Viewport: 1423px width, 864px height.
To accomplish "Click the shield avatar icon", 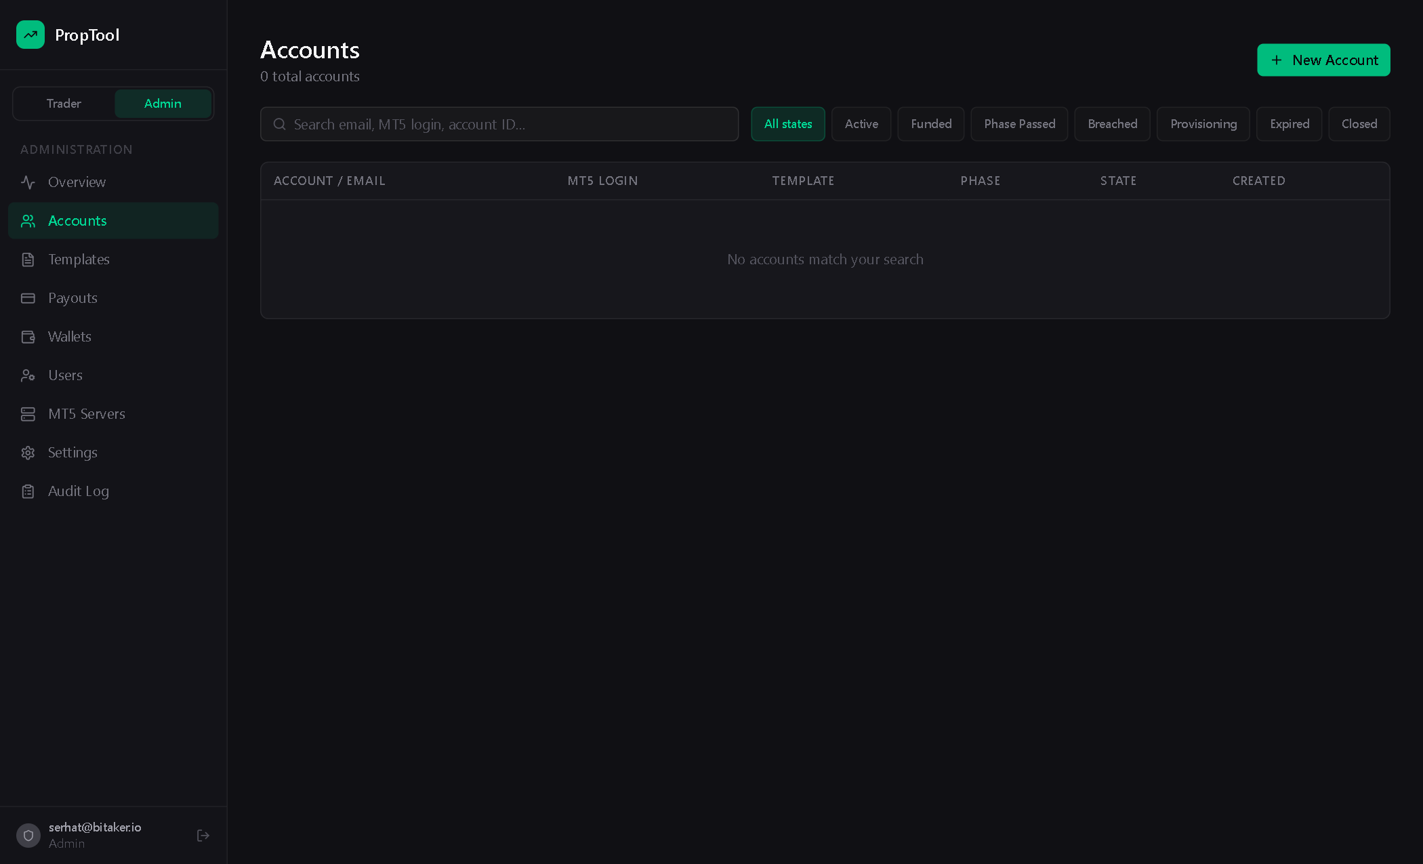I will click(28, 836).
